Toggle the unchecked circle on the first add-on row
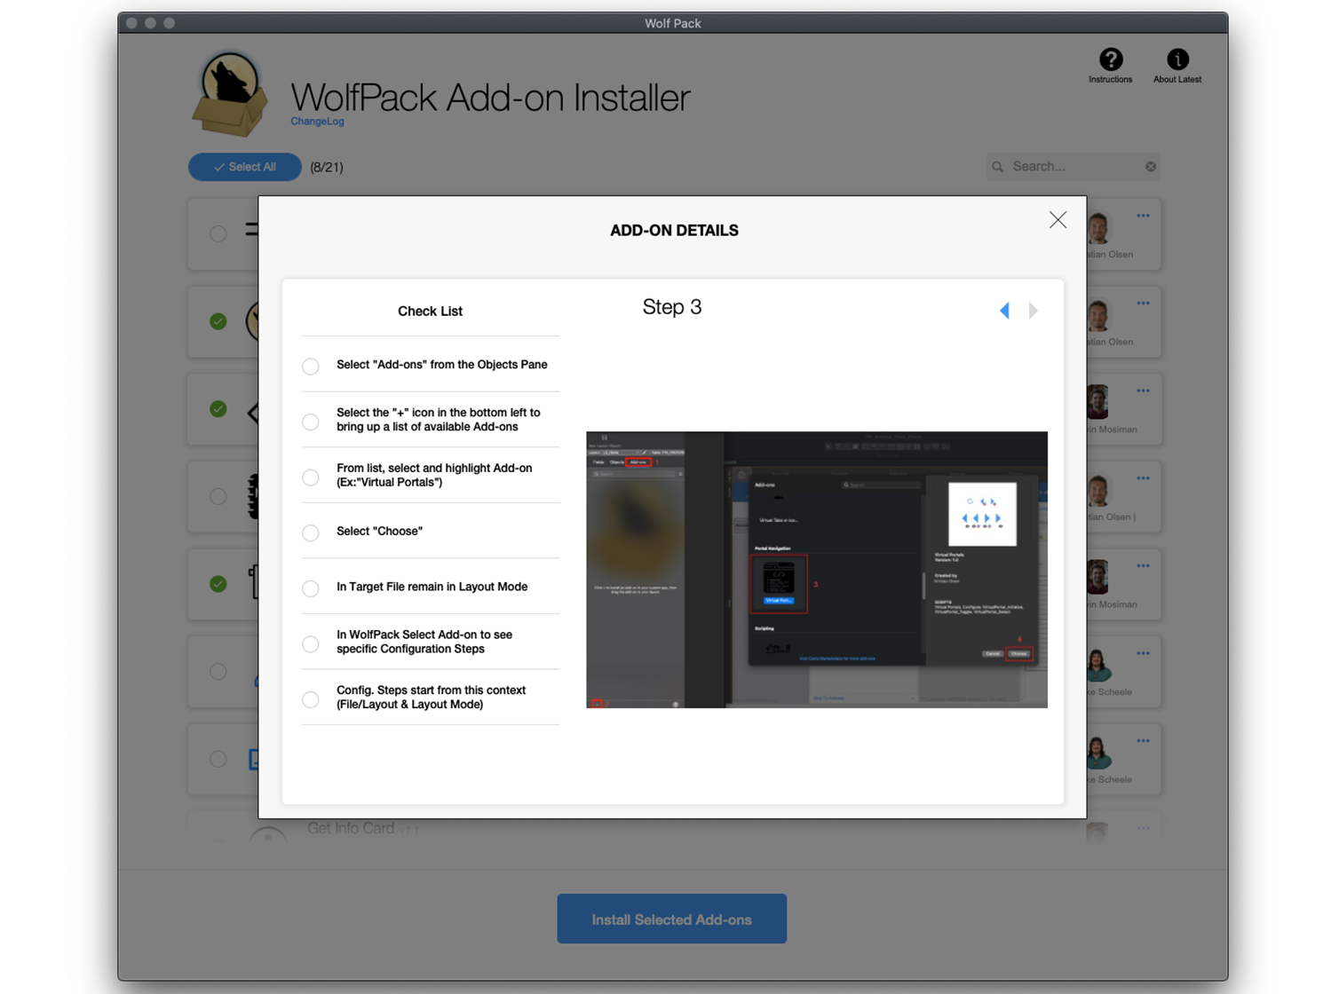The image size is (1323, 994). point(218,234)
